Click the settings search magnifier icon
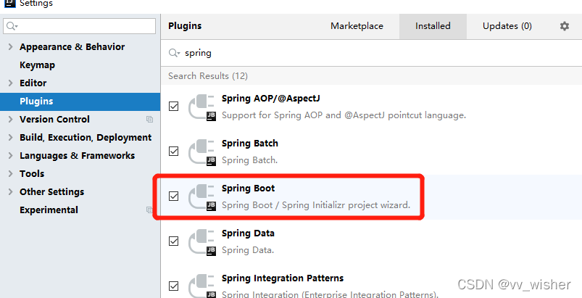The height and width of the screenshot is (298, 582). 11,26
